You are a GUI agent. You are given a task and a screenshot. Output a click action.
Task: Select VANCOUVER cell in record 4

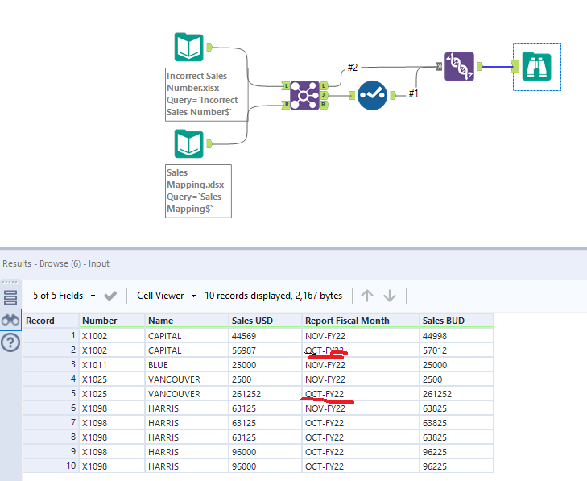[187, 379]
